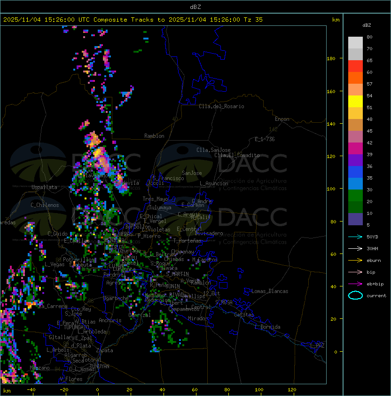Pick the dark blue swatch below 36 dBZ

[355, 172]
